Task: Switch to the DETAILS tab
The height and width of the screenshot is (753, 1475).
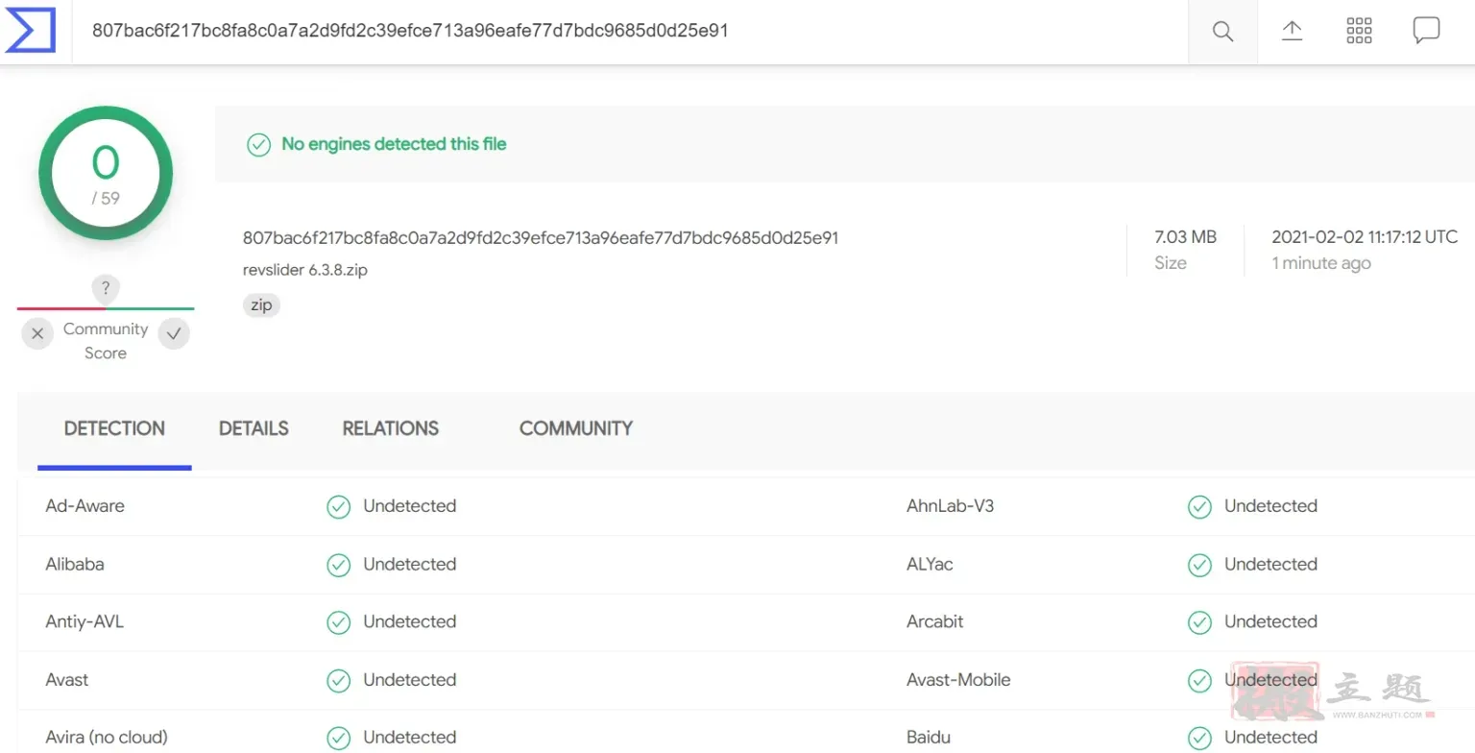Action: tap(254, 428)
